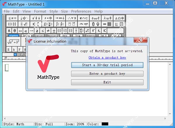Open the Style menu
Image resolution: width=175 pixels, height=128 pixels.
[54, 11]
